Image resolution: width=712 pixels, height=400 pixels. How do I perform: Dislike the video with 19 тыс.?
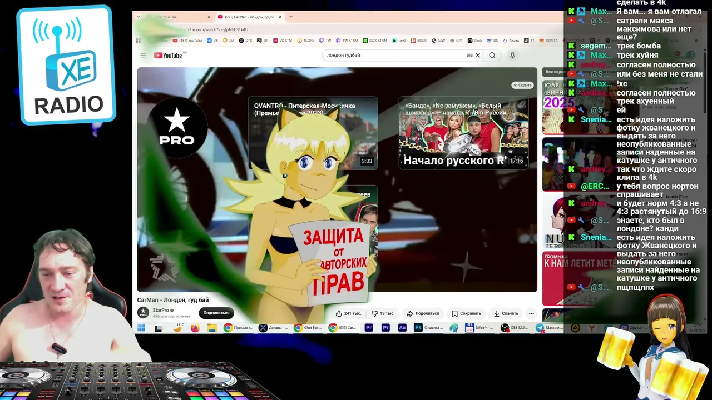coord(383,313)
